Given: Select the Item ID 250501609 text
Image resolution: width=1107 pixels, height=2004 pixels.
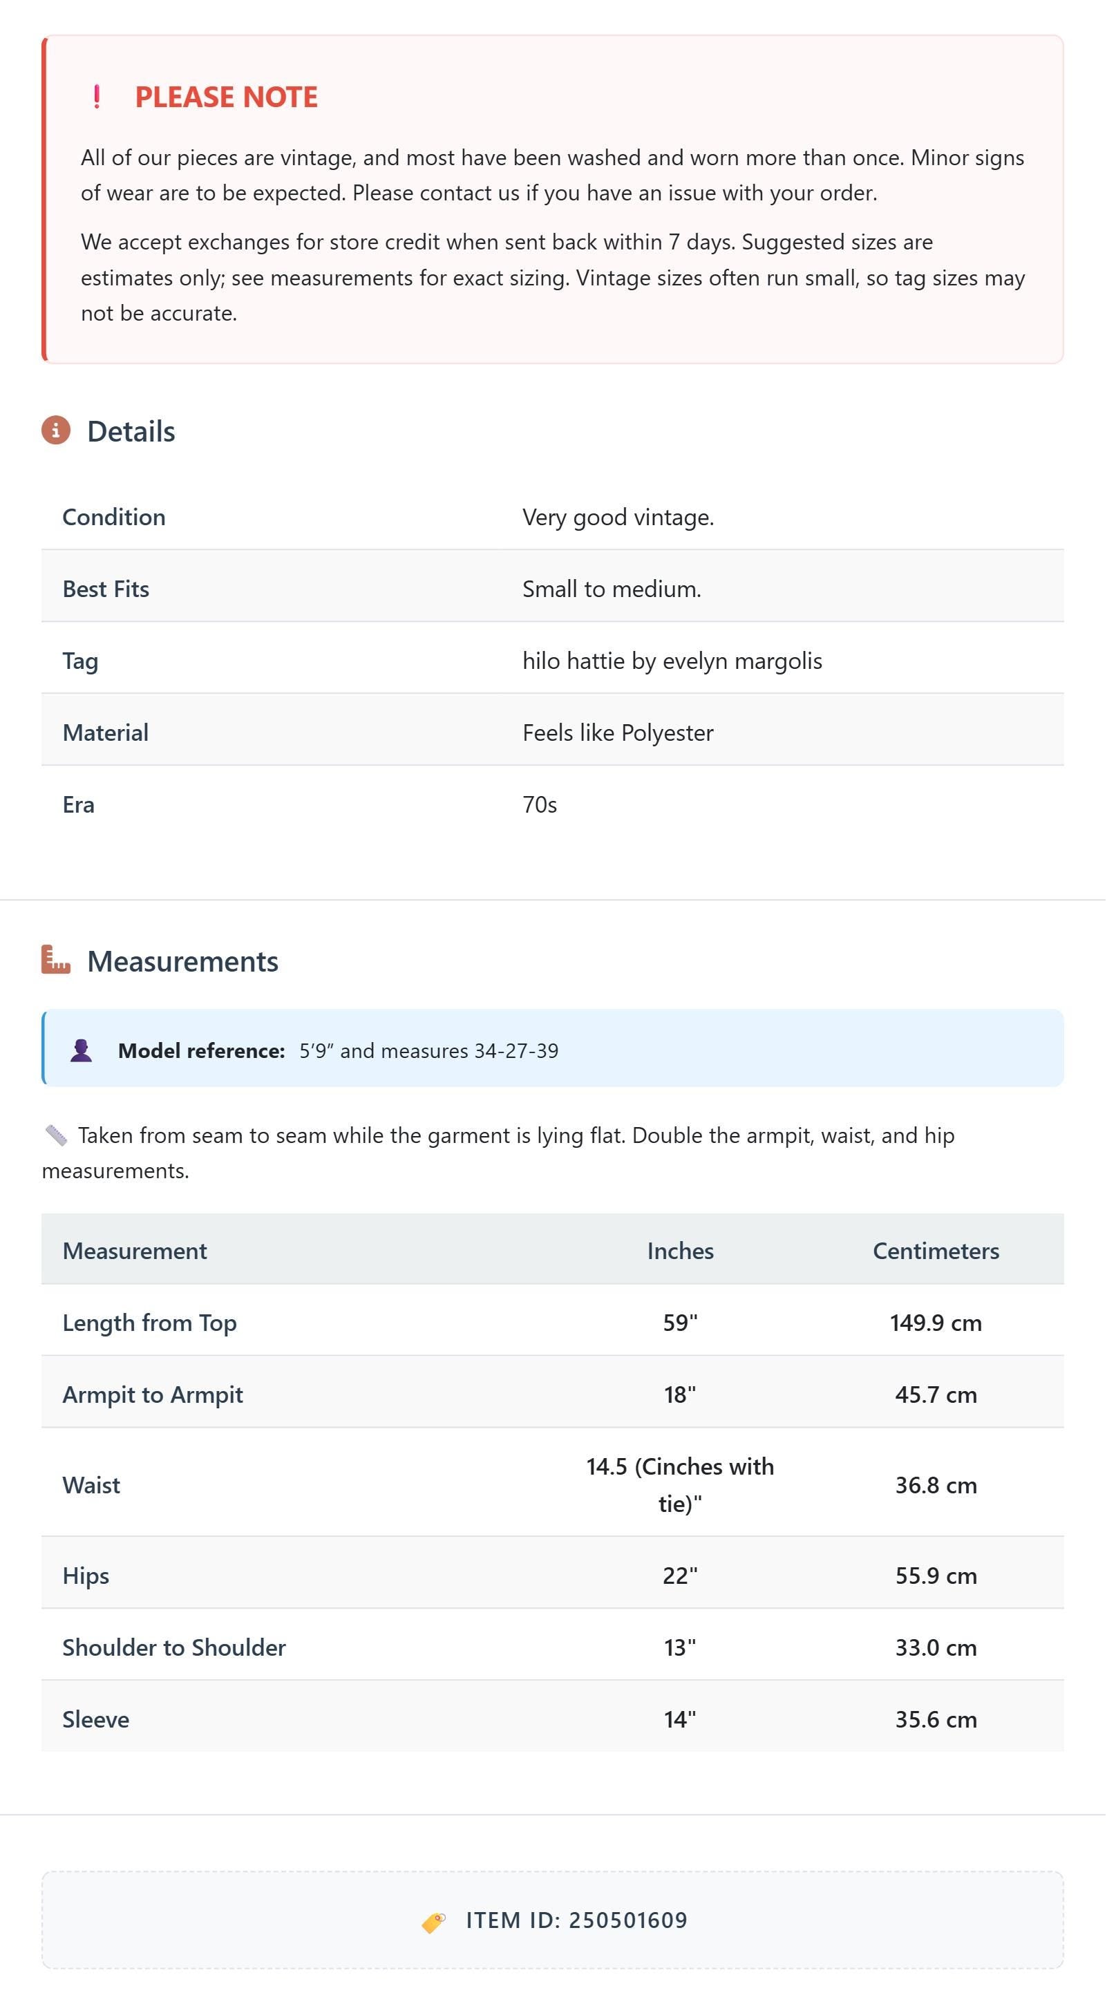Looking at the screenshot, I should pyautogui.click(x=576, y=1920).
